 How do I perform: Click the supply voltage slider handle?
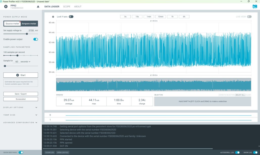27,34
